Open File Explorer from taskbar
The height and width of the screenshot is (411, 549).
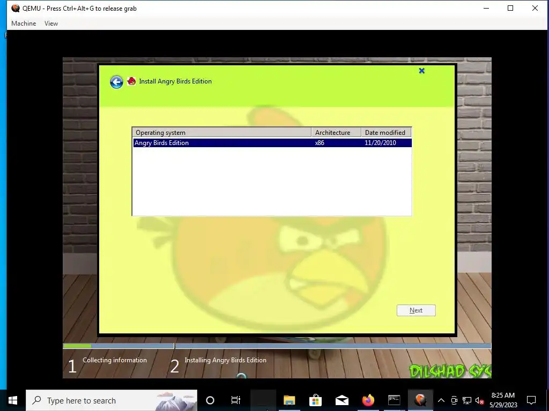tap(289, 400)
